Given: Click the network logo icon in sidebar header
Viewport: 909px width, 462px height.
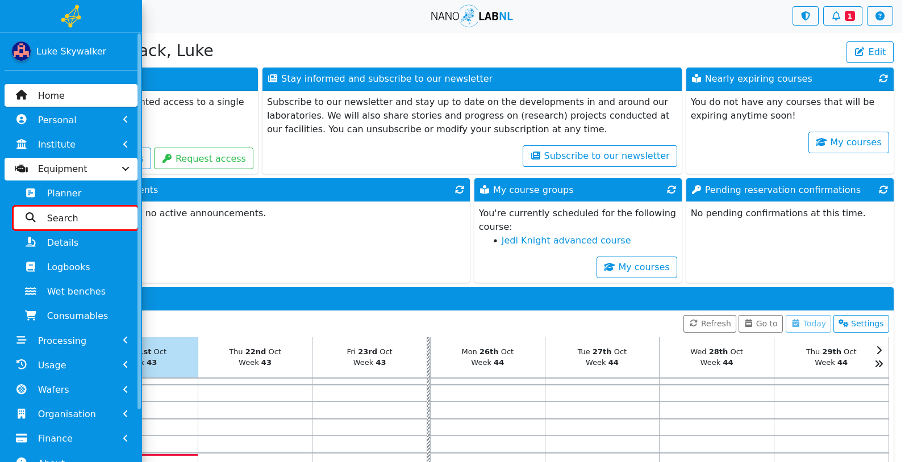Looking at the screenshot, I should 71,16.
